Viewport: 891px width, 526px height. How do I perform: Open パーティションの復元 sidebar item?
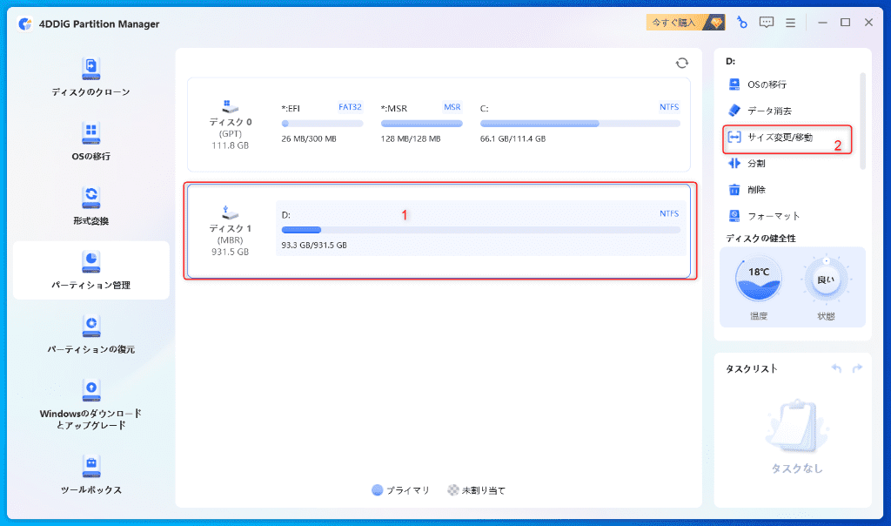coord(90,334)
